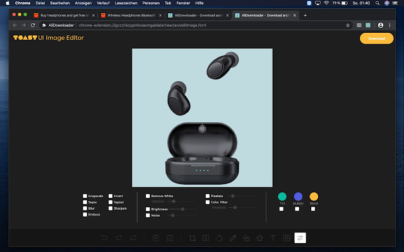Click the Undo arrow icon
Viewport: 404px width, 252px height.
point(104,238)
